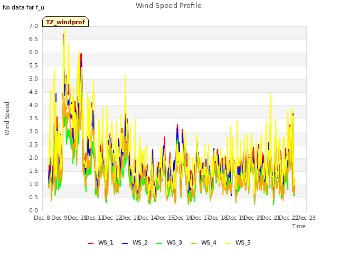Click the Dec 8 x-axis tick label

[42, 218]
